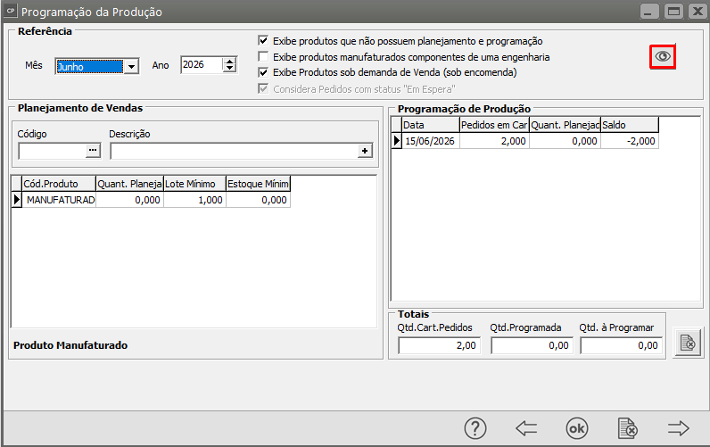Increase the Ano value with up arrow

tap(230, 62)
